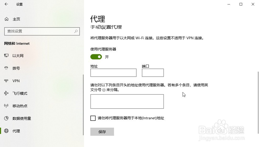Turn off the 使用代理服务器 toggle
259x147 pixels.
tap(96, 57)
